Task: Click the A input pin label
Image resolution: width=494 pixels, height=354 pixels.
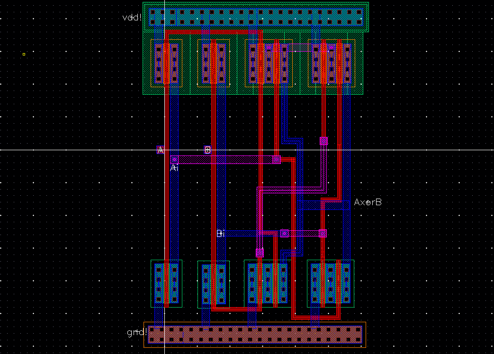Action: (161, 150)
